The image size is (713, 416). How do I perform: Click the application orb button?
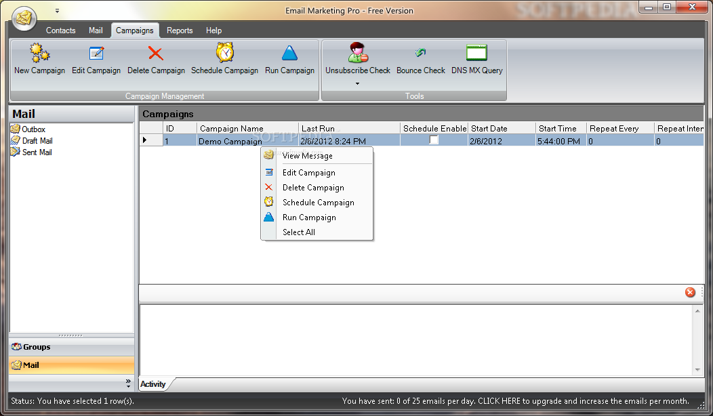pos(24,18)
